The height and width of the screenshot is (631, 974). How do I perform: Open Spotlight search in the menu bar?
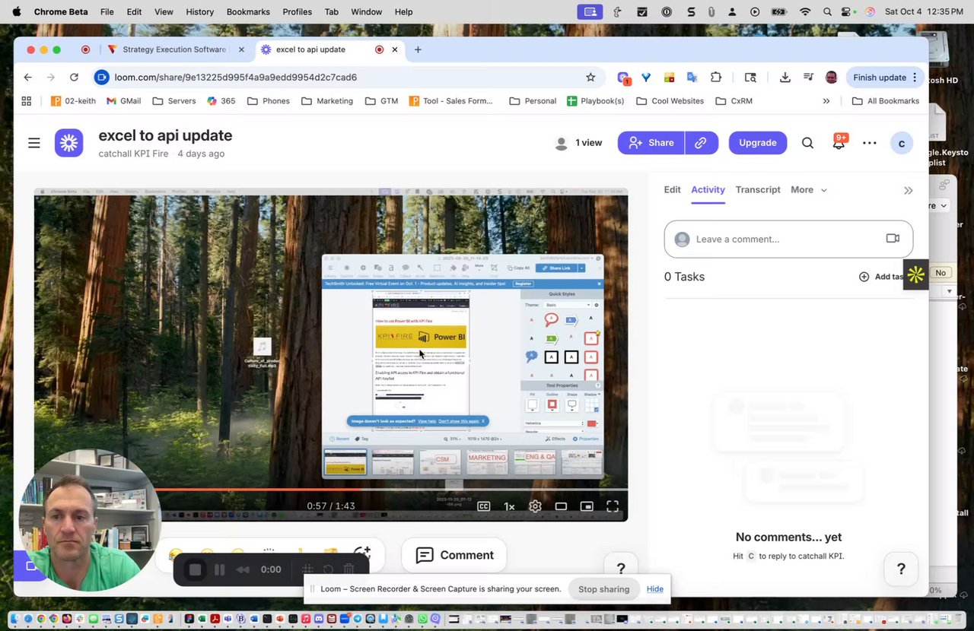pyautogui.click(x=827, y=11)
